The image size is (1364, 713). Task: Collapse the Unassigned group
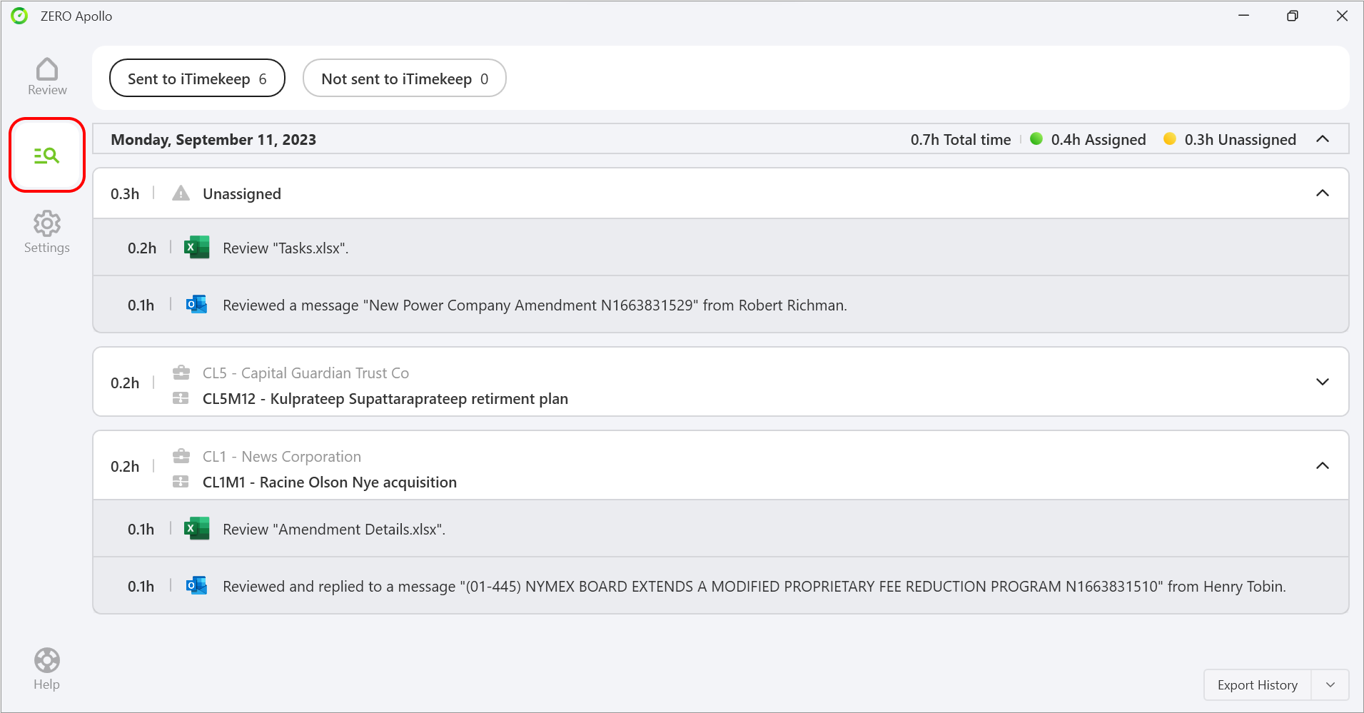click(x=1322, y=193)
